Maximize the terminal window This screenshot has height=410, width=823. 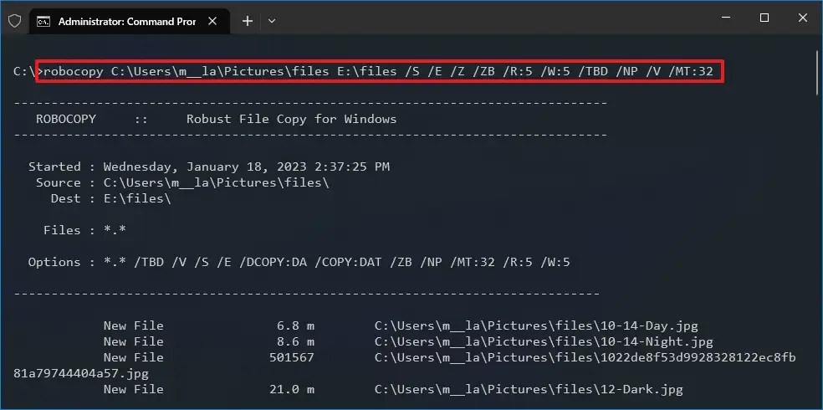[x=764, y=18]
